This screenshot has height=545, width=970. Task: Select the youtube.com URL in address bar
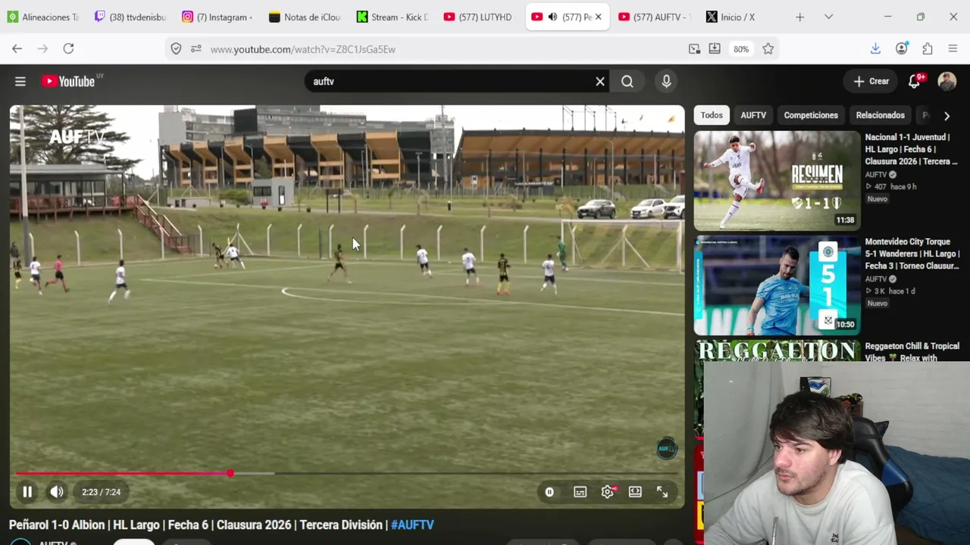point(302,49)
